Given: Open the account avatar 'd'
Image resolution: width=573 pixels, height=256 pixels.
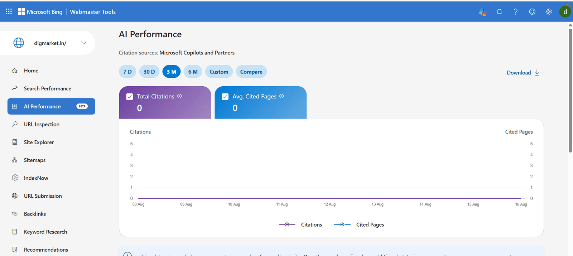Looking at the screenshot, I should pyautogui.click(x=565, y=12).
